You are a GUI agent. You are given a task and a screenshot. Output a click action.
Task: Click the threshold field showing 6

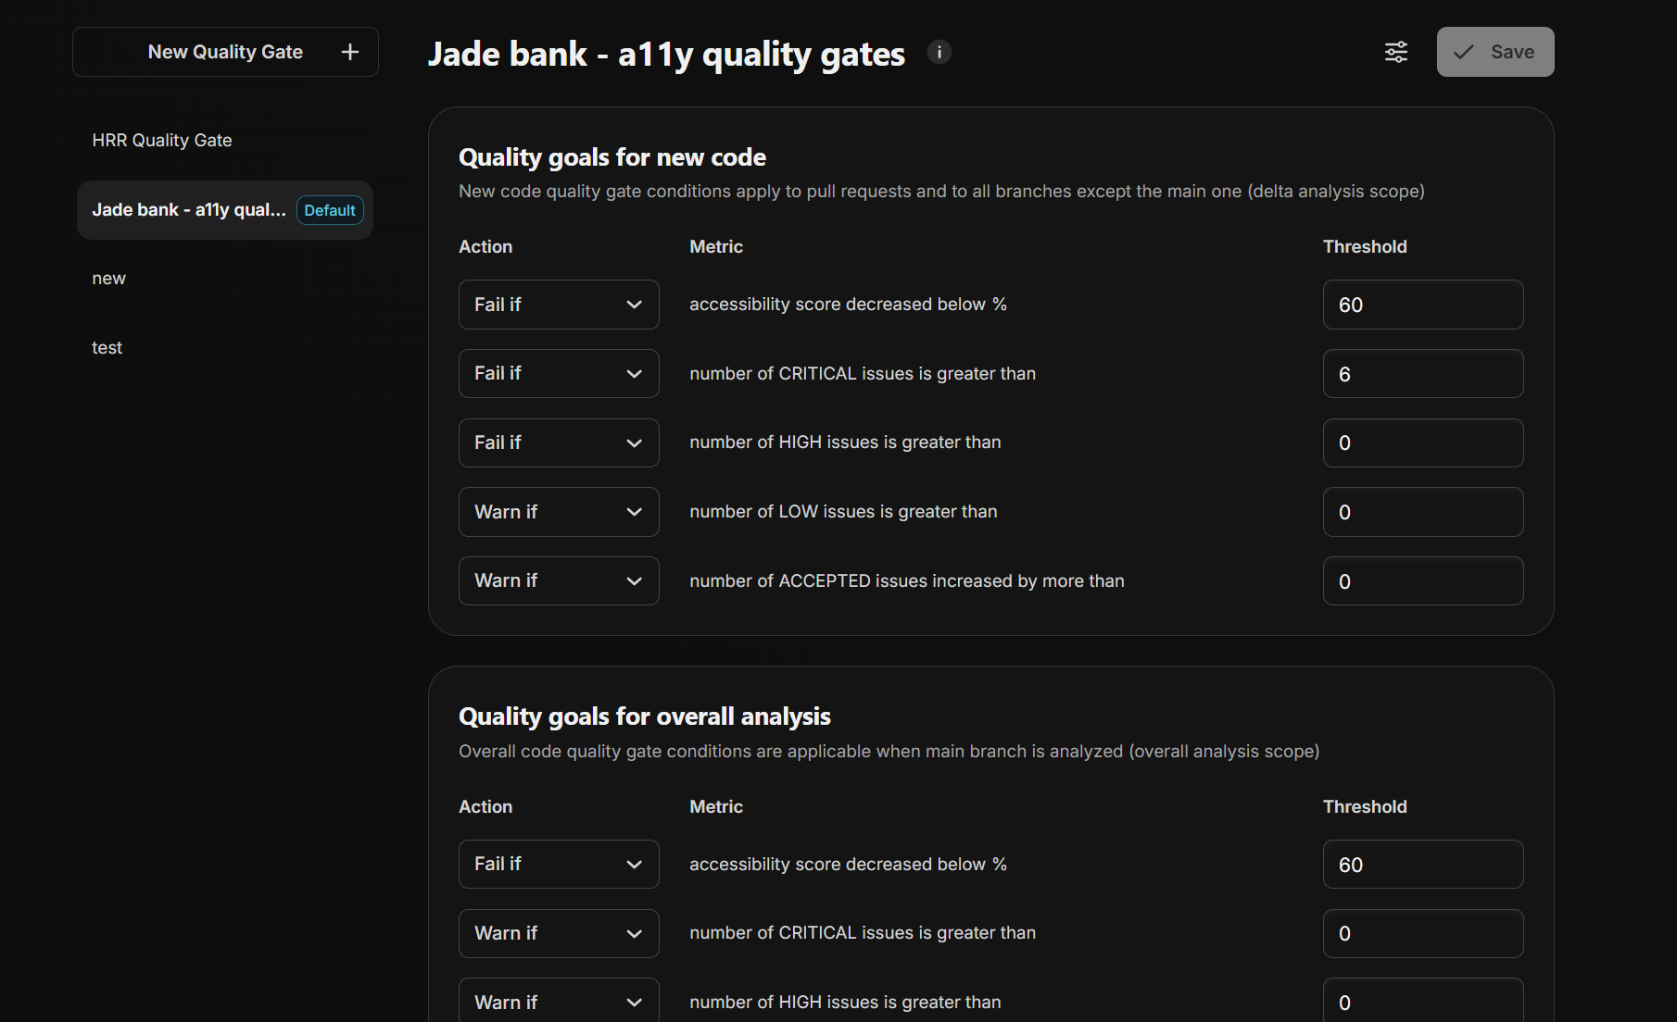(x=1422, y=373)
